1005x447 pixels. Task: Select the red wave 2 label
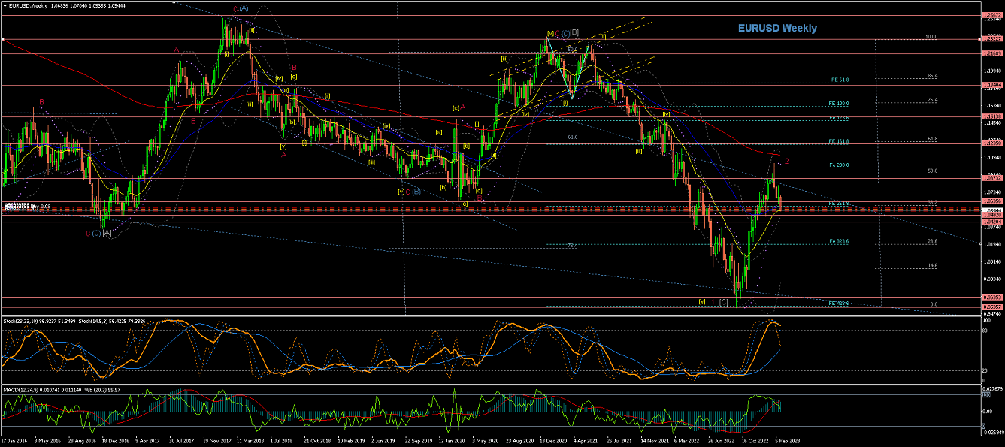[786, 160]
